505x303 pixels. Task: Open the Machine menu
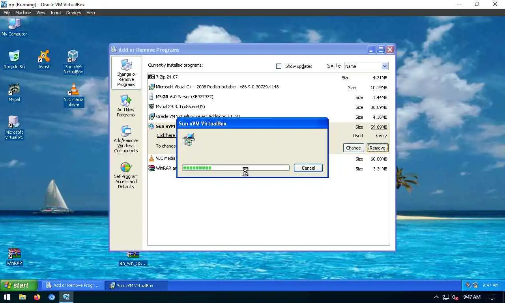pyautogui.click(x=23, y=13)
